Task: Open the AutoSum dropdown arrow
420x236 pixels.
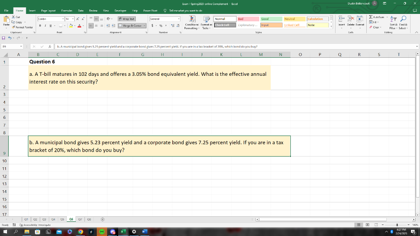Action: [387, 17]
